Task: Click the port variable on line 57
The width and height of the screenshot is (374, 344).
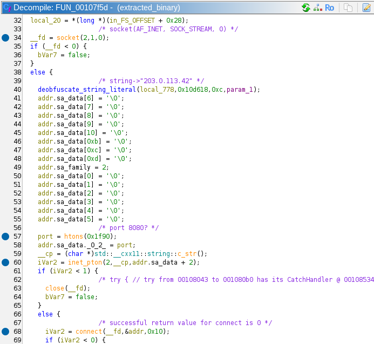Action: pos(45,237)
